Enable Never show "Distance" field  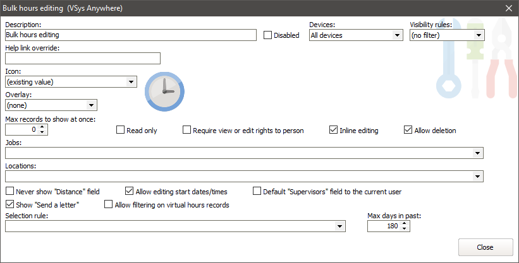click(x=9, y=191)
